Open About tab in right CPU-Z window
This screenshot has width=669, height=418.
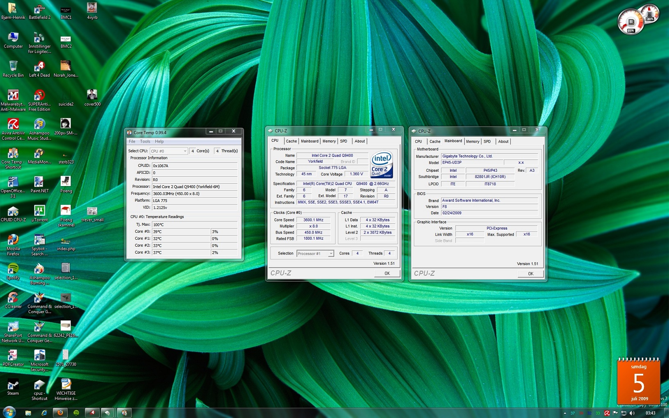tap(503, 141)
